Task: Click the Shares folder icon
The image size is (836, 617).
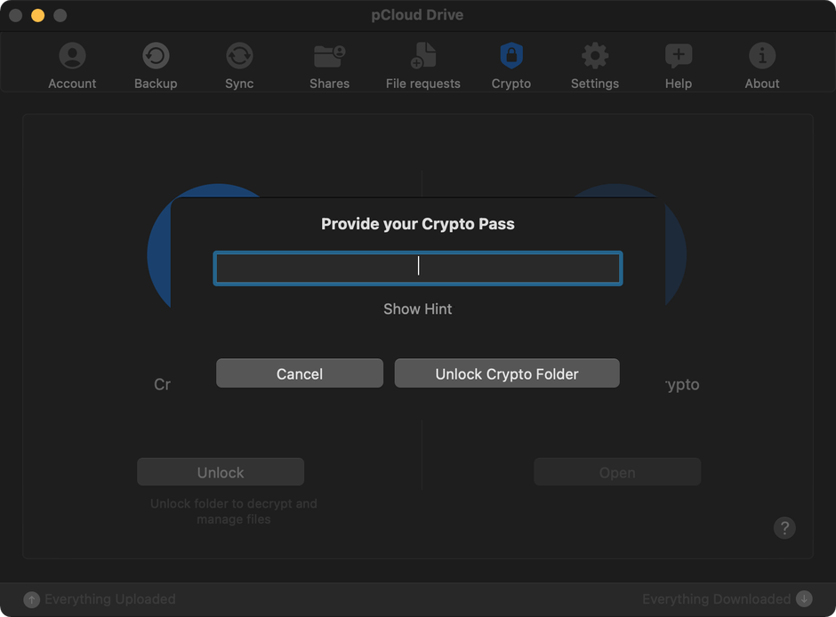Action: [x=329, y=53]
